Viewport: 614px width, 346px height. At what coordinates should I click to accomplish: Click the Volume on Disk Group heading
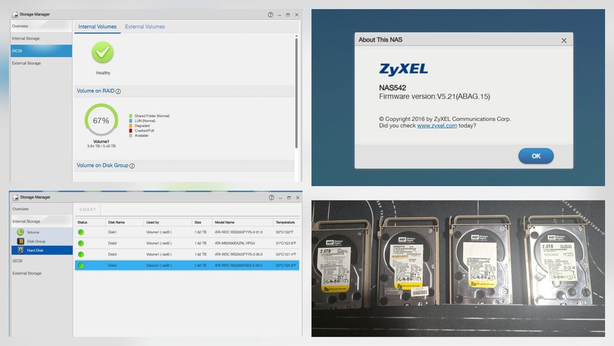point(103,165)
